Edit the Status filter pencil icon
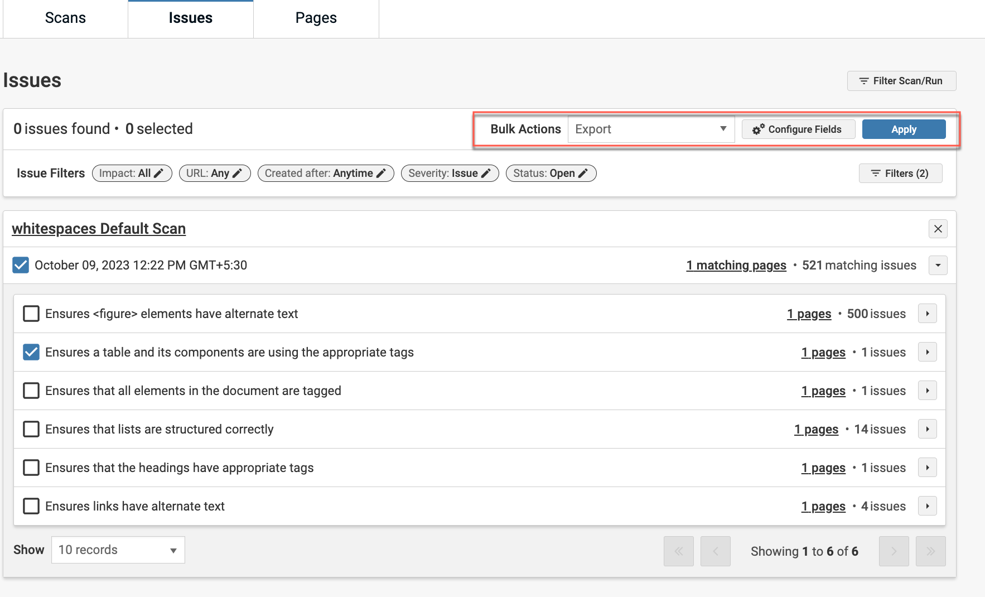This screenshot has width=985, height=597. click(583, 174)
